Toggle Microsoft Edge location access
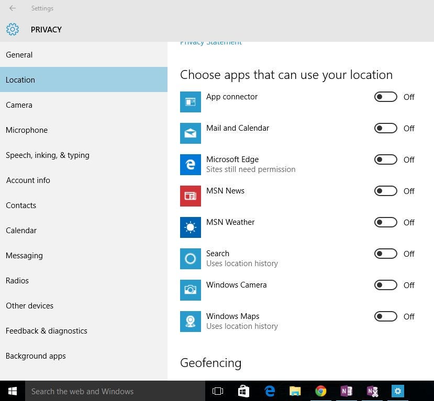The image size is (434, 401). click(385, 160)
